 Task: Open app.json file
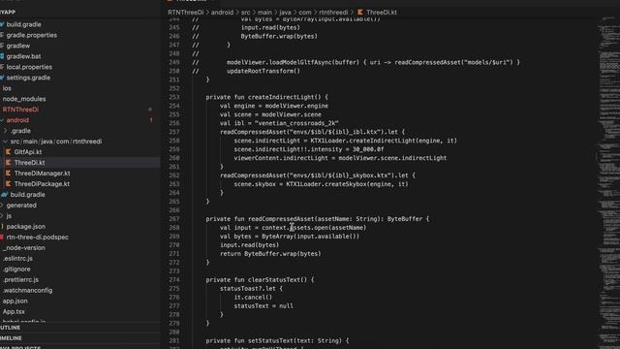tap(15, 301)
